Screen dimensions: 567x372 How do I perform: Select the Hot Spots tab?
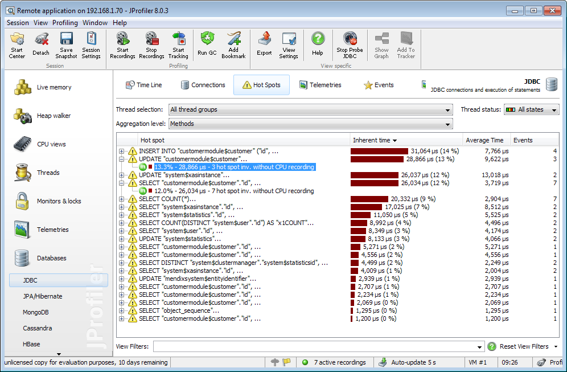click(x=261, y=85)
